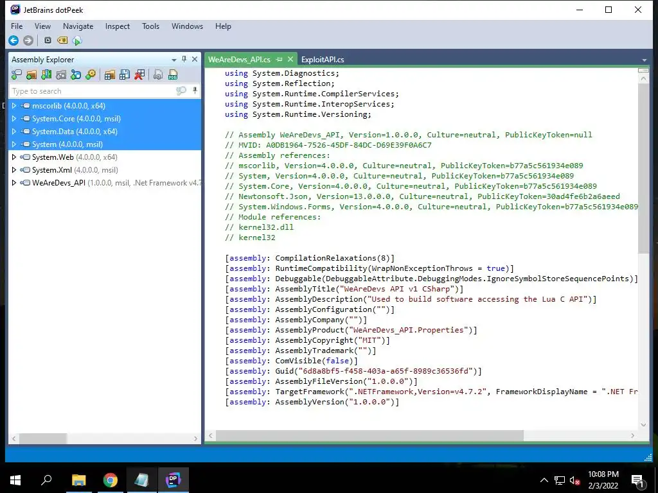
Task: Open the Inspect menu
Action: pyautogui.click(x=118, y=26)
